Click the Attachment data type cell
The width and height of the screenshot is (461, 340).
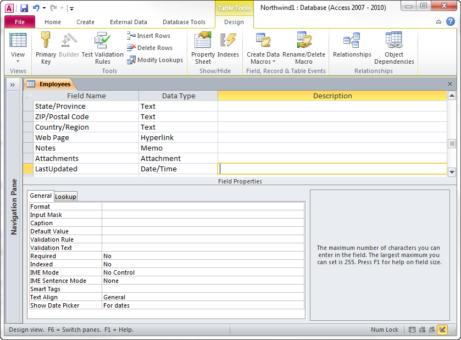(x=178, y=158)
